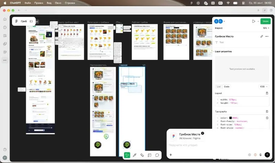Click the globe icon in chat composer
This screenshot has width=275, height=163.
(x=250, y=155)
